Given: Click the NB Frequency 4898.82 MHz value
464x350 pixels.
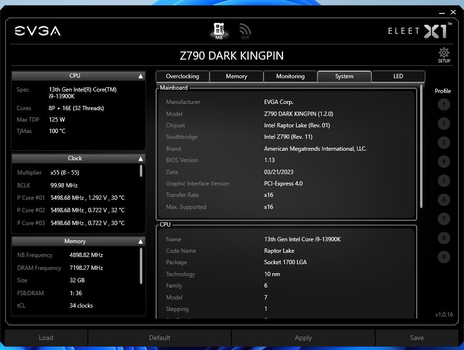Looking at the screenshot, I should [x=86, y=255].
